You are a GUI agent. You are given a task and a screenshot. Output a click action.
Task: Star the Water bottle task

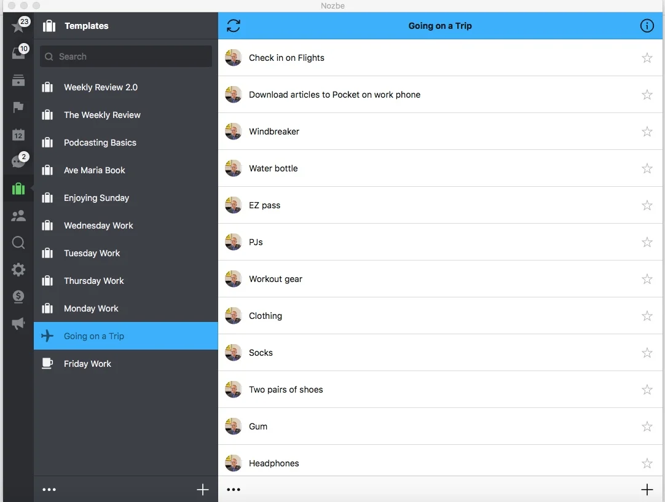[x=647, y=168]
